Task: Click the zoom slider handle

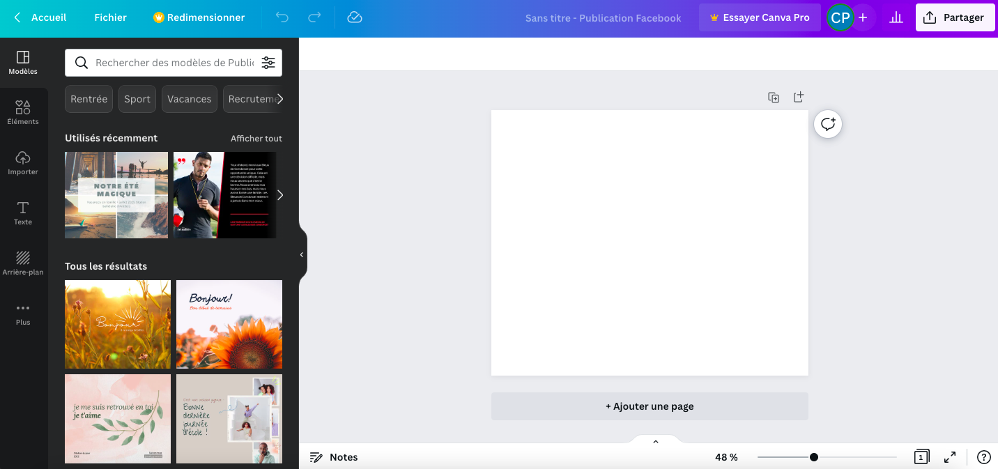Action: point(813,457)
